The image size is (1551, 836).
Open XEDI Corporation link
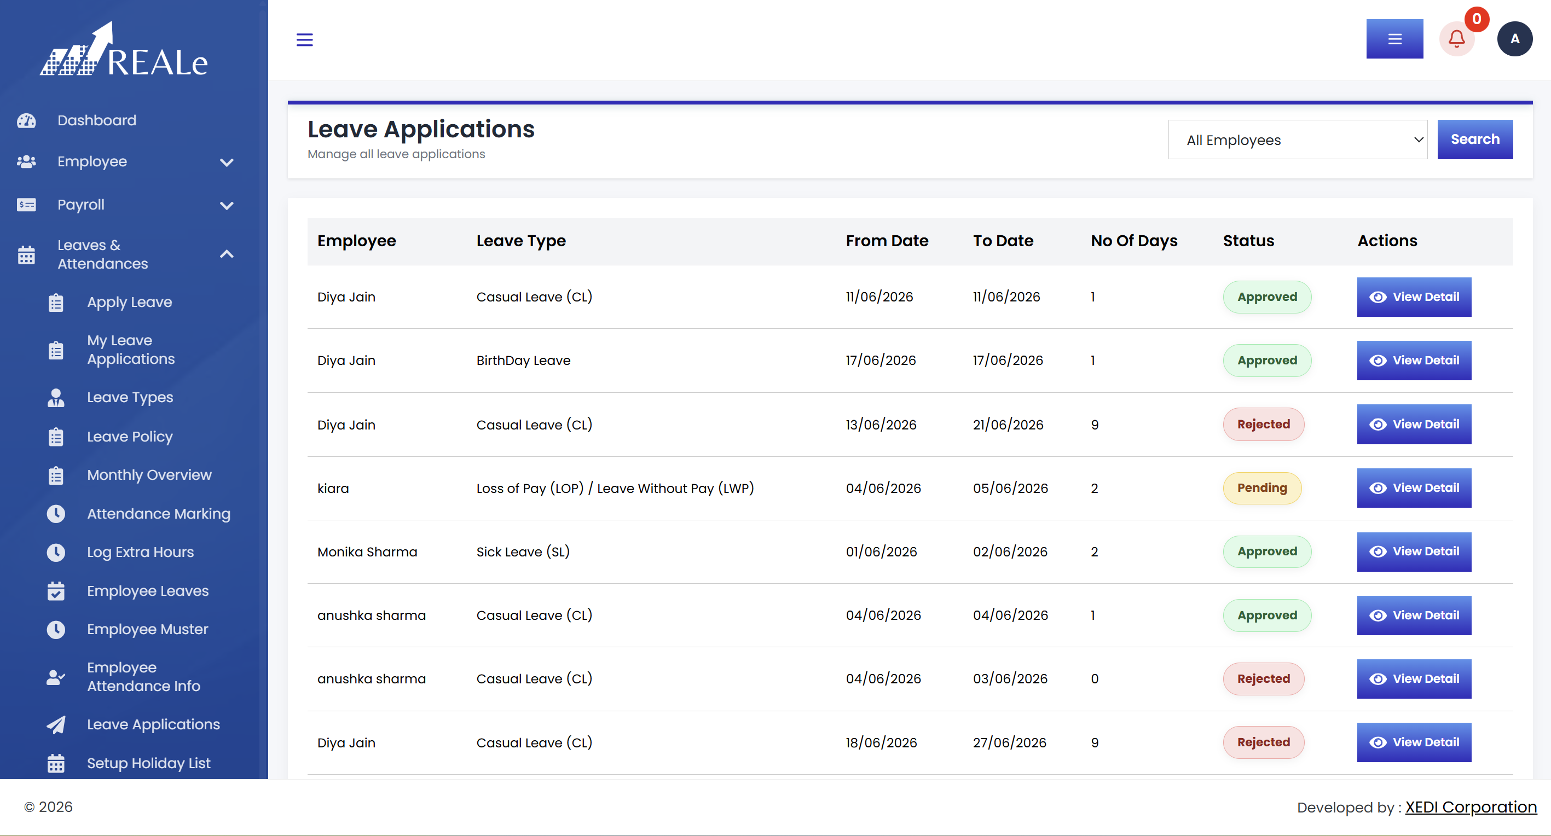[1471, 807]
